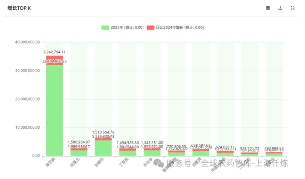Screen dimensions: 305x179
Task: Select the 硅藻土 bar
Action: 79,153
